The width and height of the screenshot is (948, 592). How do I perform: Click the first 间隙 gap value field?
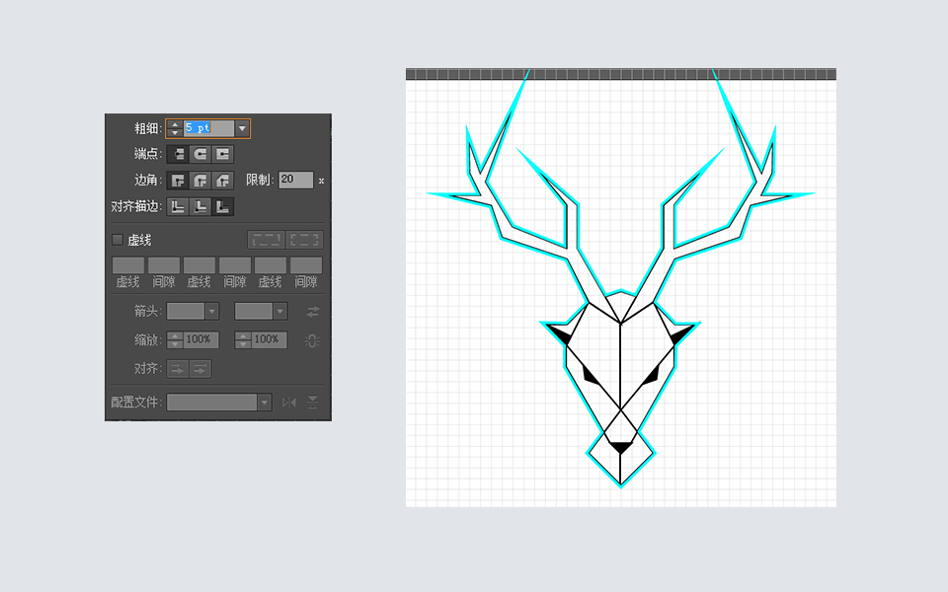(x=164, y=265)
